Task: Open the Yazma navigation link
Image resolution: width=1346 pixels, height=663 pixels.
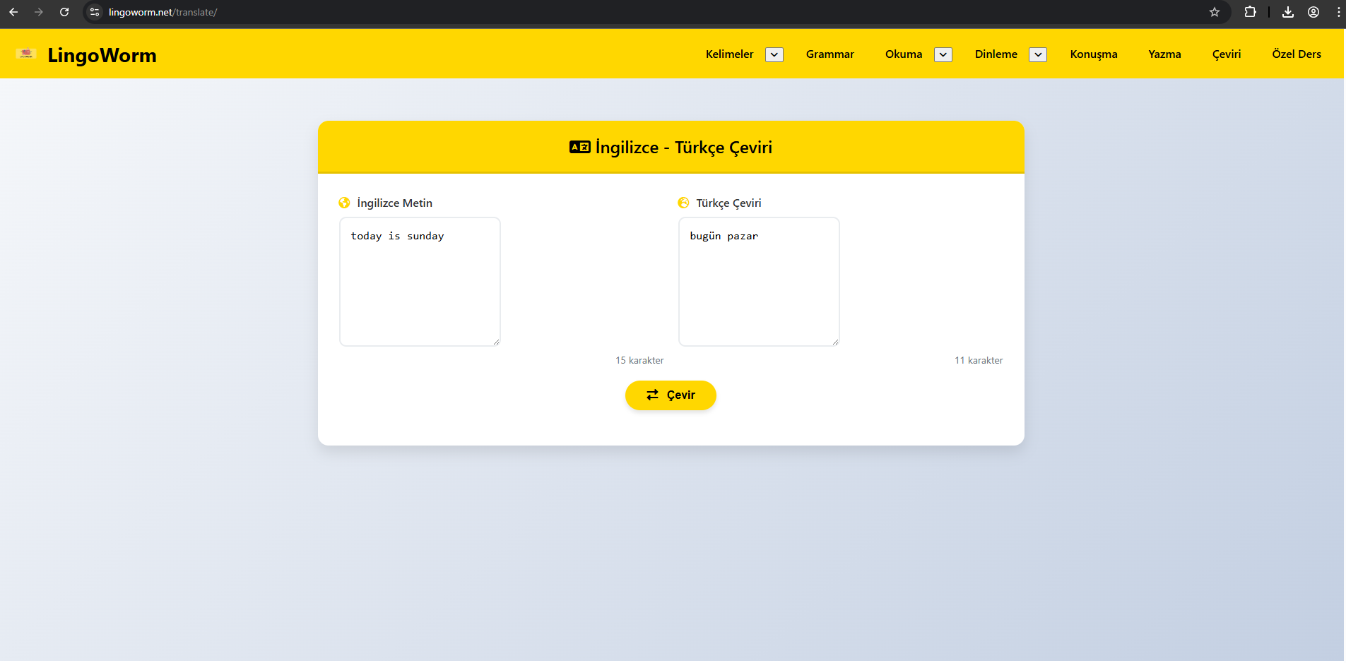Action: click(x=1164, y=54)
